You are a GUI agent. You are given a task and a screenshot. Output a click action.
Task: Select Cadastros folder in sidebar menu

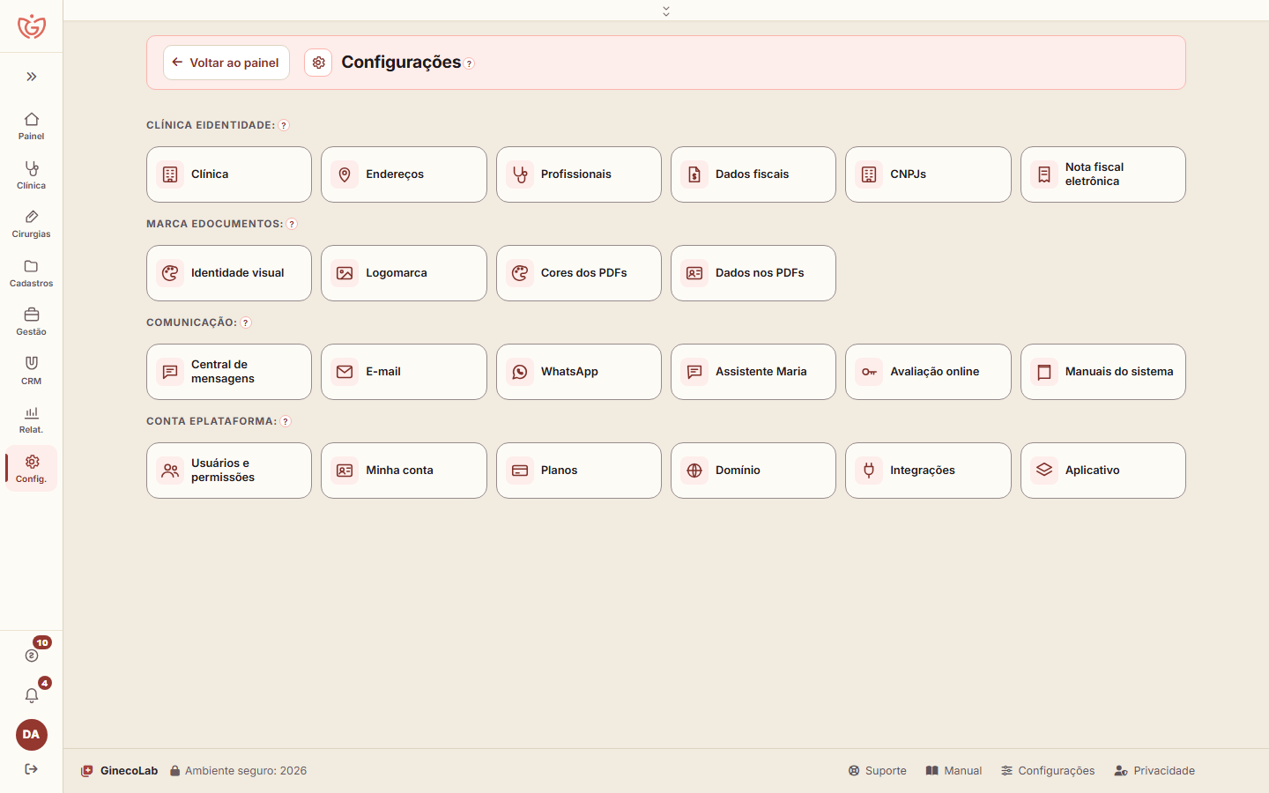tap(32, 272)
